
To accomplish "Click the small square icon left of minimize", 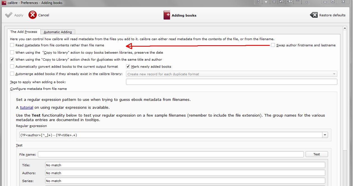I will tap(307, 2).
